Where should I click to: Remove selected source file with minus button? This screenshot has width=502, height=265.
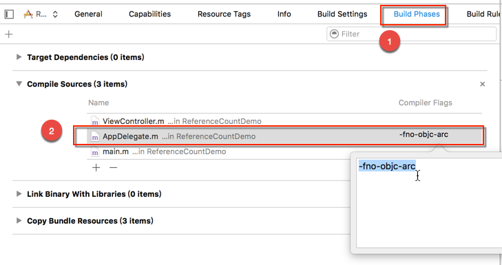tap(114, 167)
